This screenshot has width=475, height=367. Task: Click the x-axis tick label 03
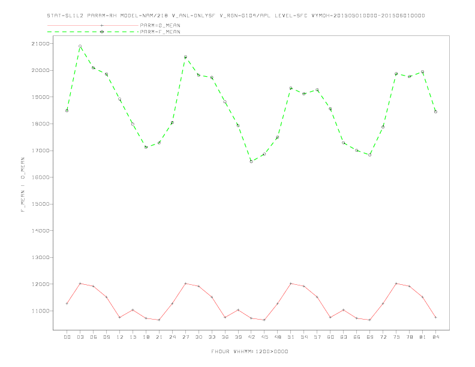[x=80, y=337]
